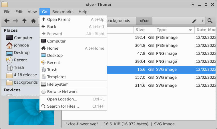This screenshot has height=129, width=217.
Task: Close the open Go menu
Action: (45, 12)
